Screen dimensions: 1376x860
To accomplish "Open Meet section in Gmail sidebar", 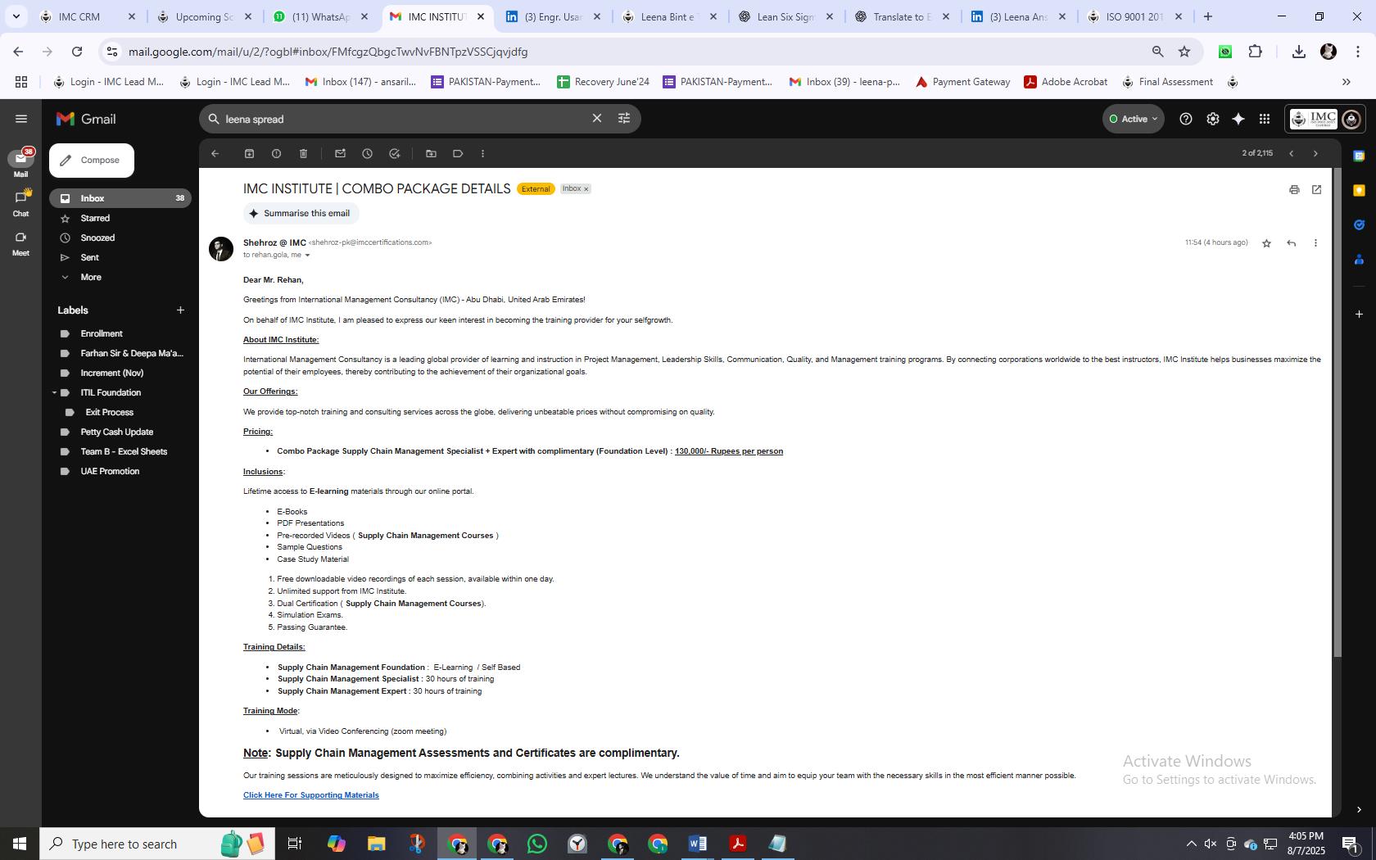I will click(x=20, y=243).
